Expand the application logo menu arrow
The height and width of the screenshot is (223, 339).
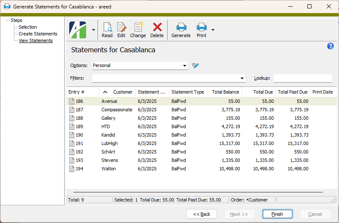[93, 30]
